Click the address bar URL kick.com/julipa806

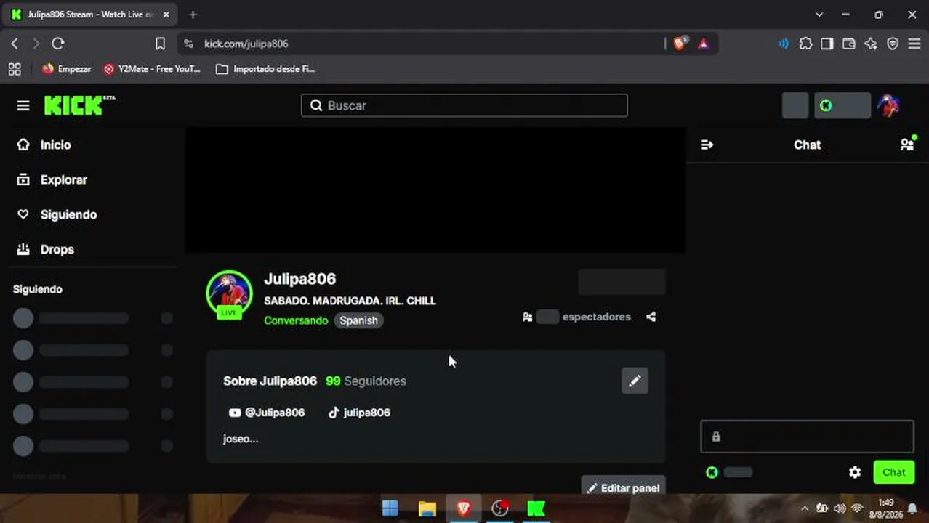(x=246, y=44)
